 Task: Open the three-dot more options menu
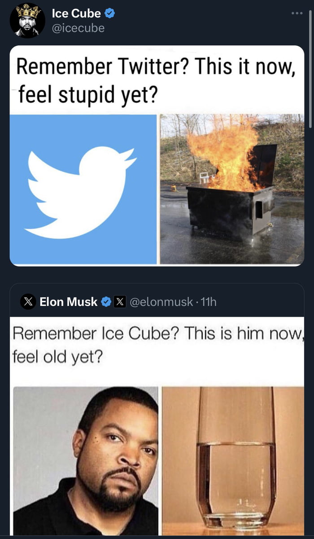click(x=297, y=13)
